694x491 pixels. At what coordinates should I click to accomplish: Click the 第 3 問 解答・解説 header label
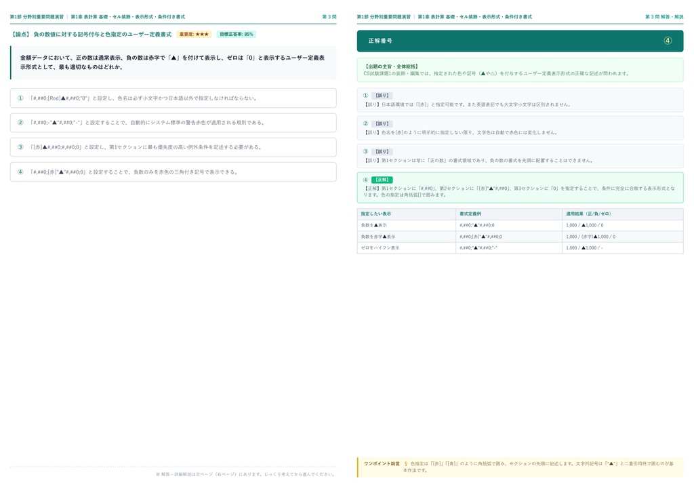coord(664,17)
